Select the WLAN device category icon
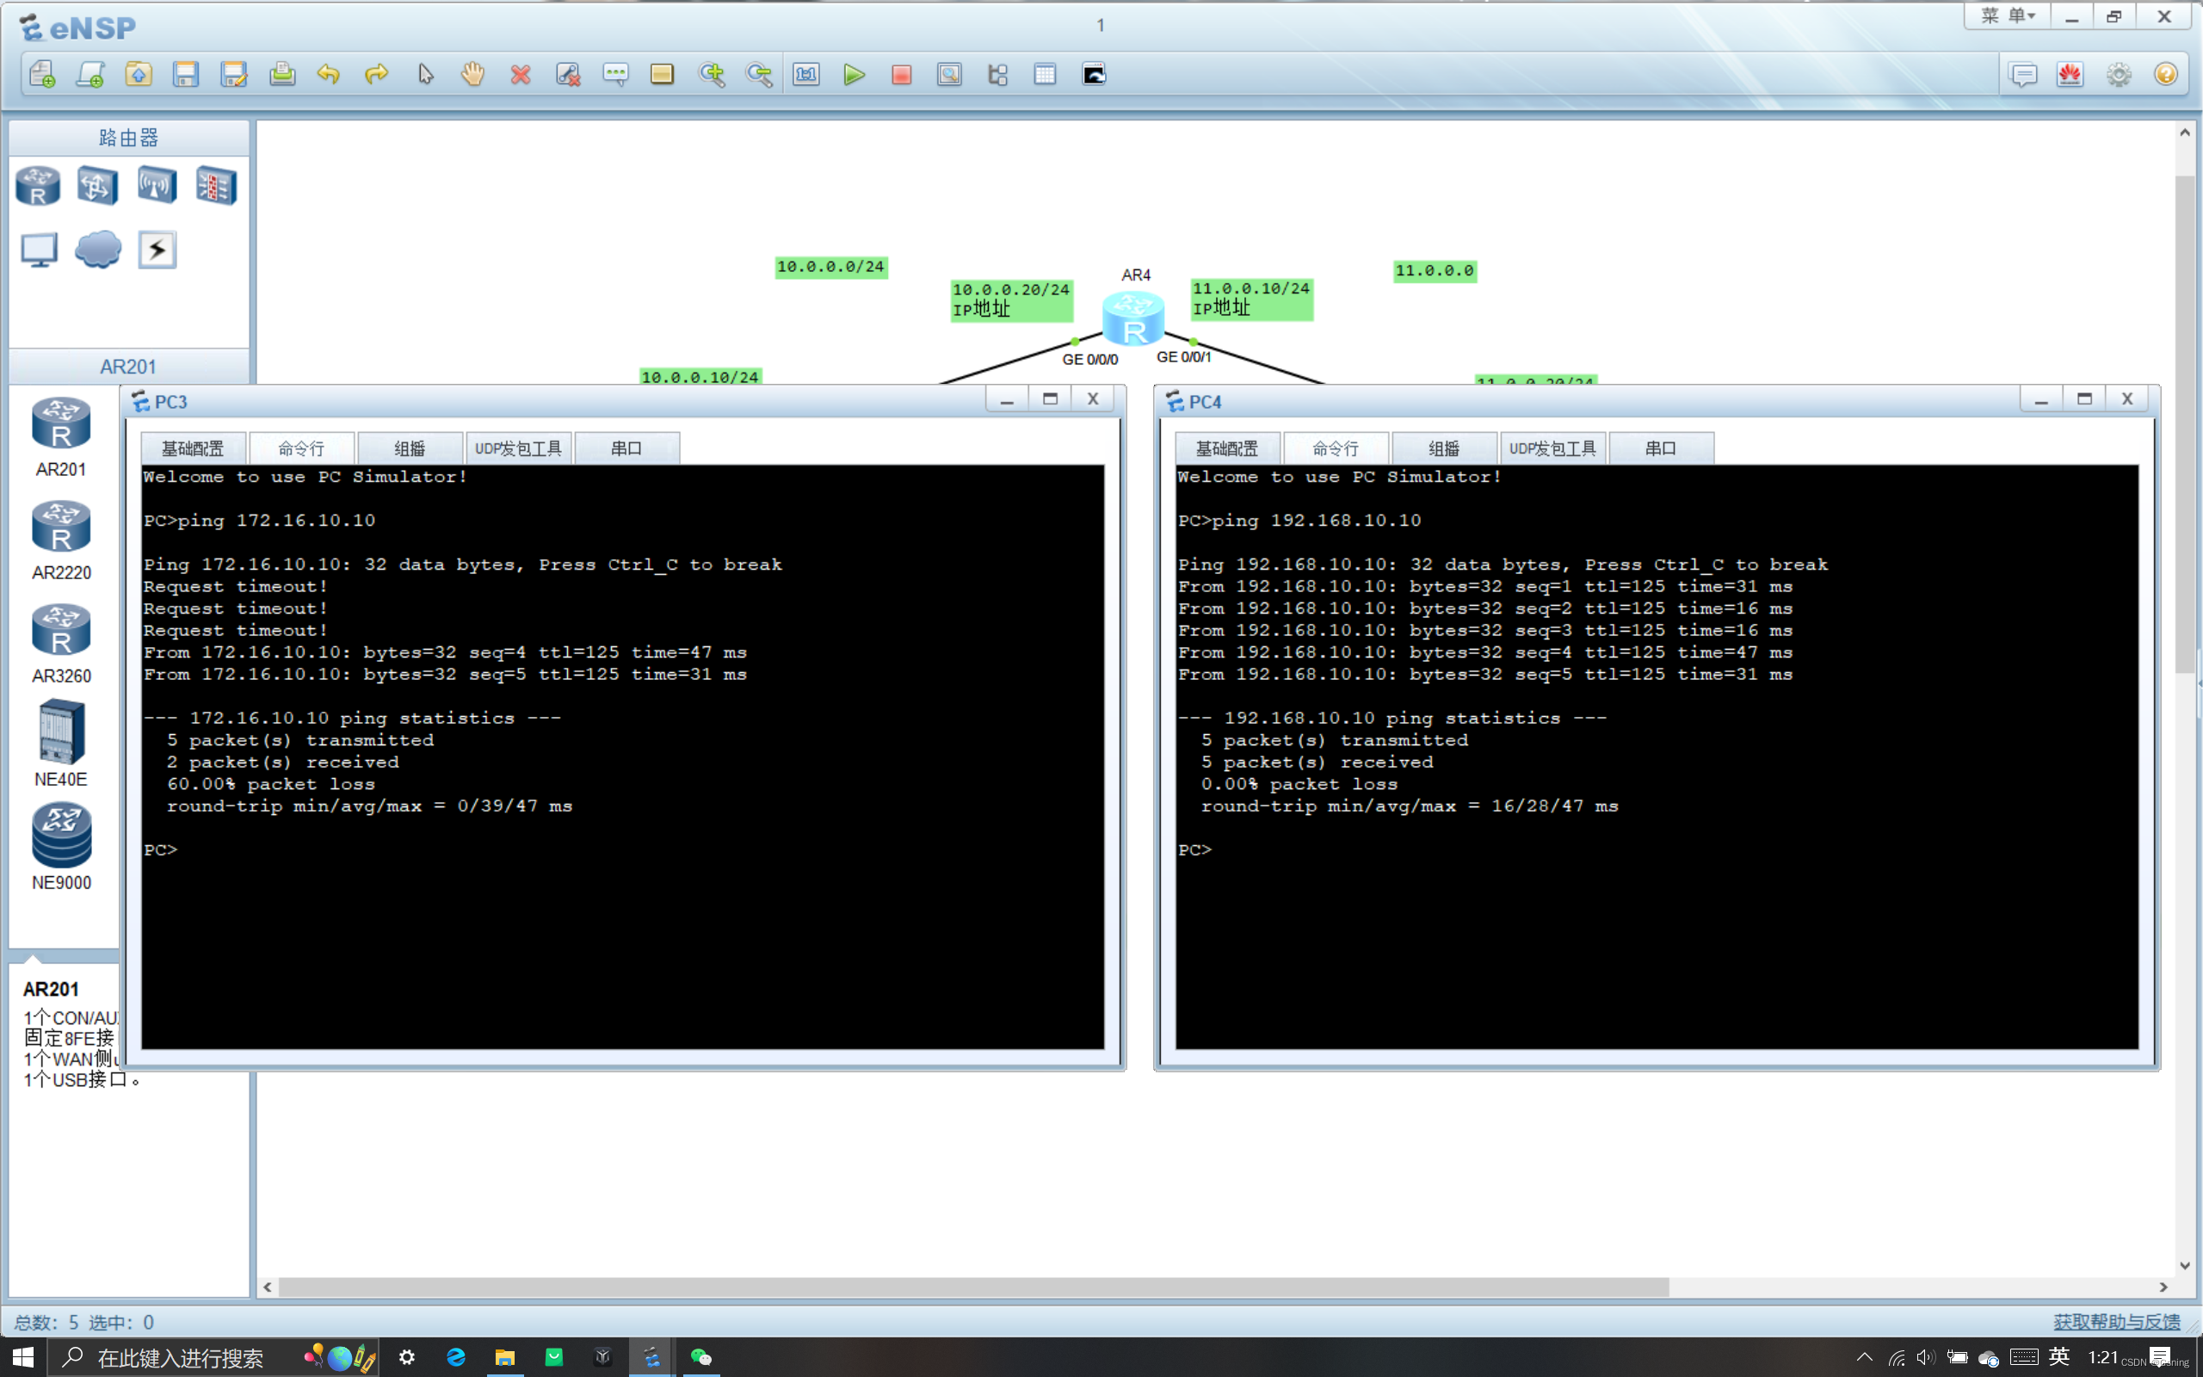 [157, 186]
